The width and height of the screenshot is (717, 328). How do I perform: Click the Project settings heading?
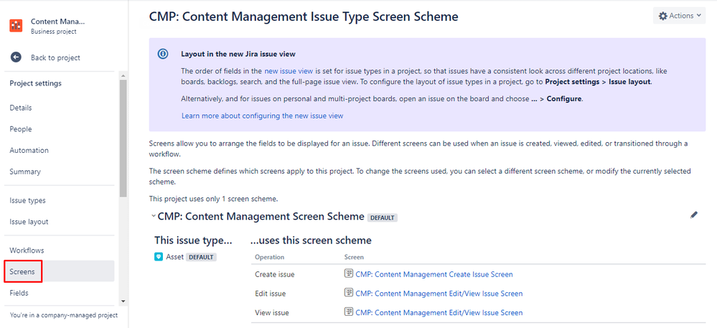point(36,83)
